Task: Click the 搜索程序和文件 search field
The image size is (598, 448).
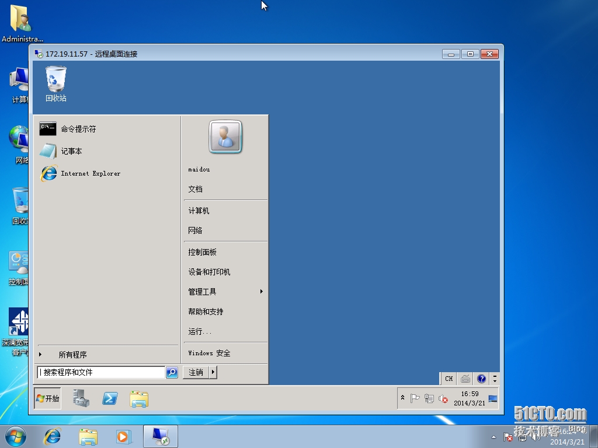Action: pyautogui.click(x=101, y=372)
